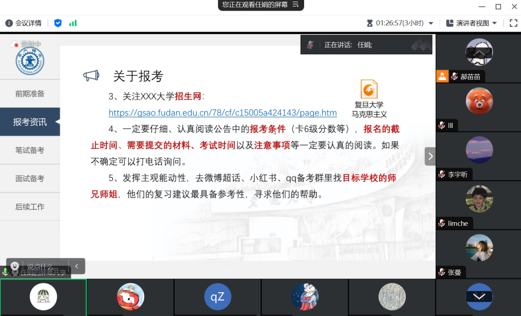Click the 复旦大学 马克思主义 file icon
The image size is (521, 316).
pyautogui.click(x=369, y=89)
